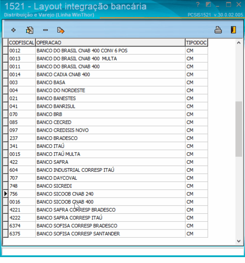This screenshot has width=245, height=263.
Task: Click the export layout arrow icon
Action: (x=61, y=30)
